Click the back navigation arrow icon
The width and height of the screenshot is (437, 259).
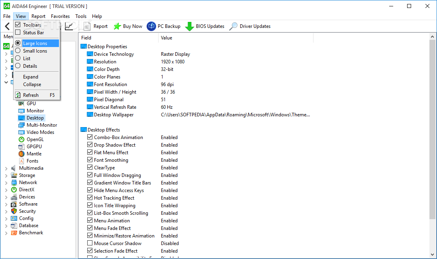7,26
